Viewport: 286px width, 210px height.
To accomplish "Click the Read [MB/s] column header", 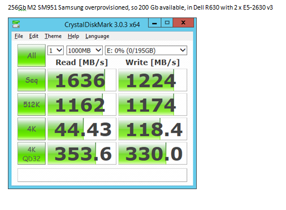I will pos(82,62).
